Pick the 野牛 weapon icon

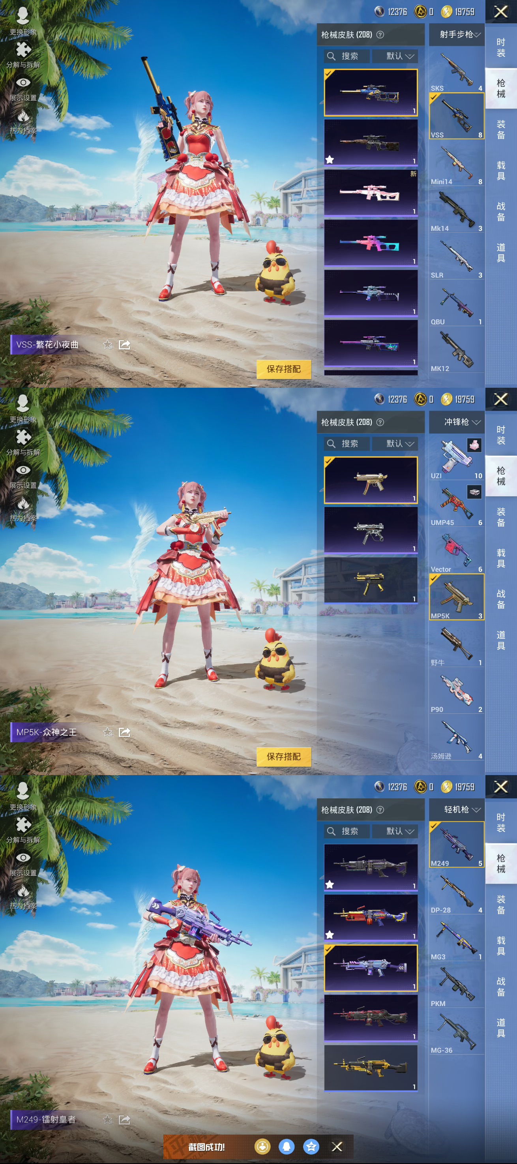pyautogui.click(x=457, y=644)
